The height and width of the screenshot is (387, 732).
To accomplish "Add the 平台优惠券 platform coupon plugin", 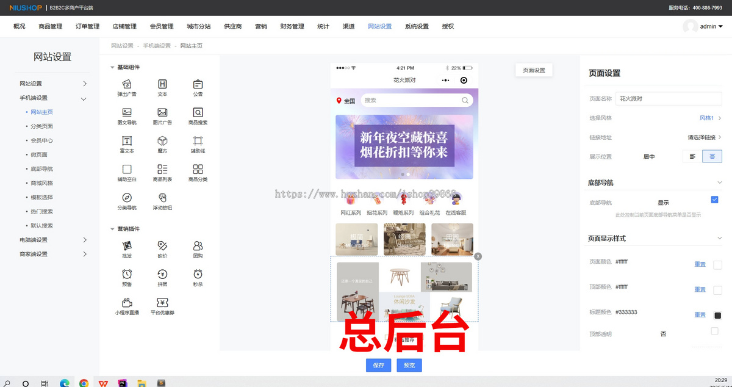I will 162,306.
